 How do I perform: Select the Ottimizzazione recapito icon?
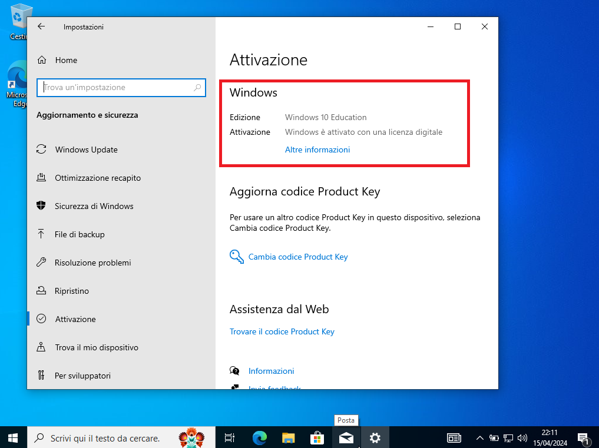(x=41, y=178)
